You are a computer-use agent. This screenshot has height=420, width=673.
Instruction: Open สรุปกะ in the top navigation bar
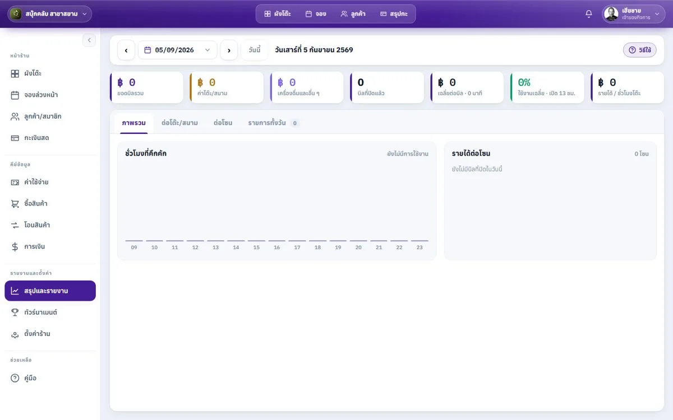(x=394, y=14)
